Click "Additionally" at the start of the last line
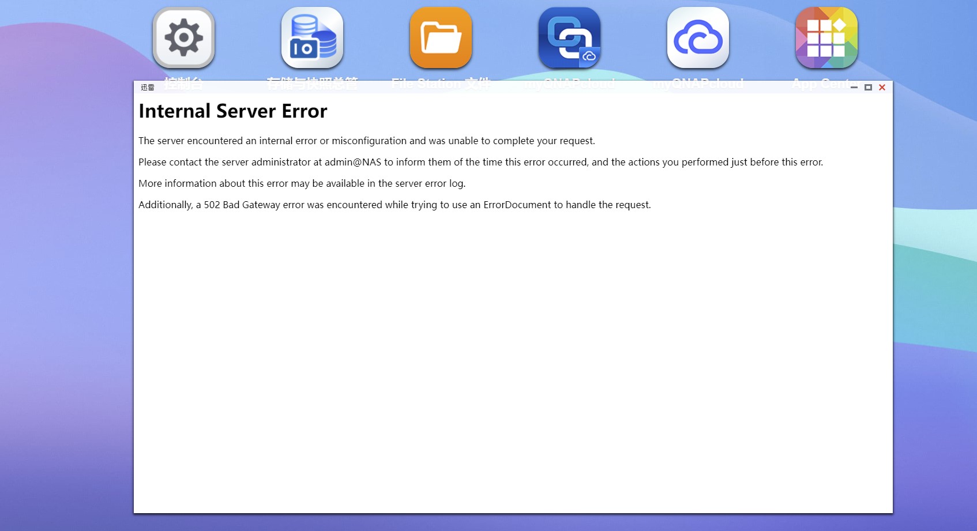Image resolution: width=977 pixels, height=531 pixels. (165, 205)
